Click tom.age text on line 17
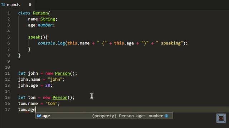This screenshot has height=128, width=229. pos(27,110)
